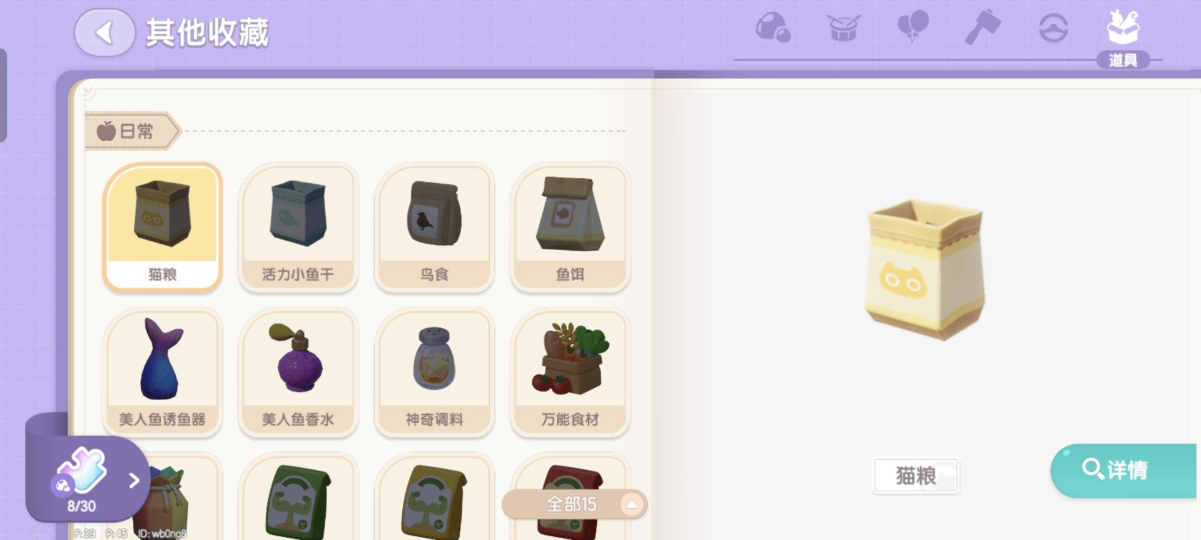Select the 美人鱼香水 perfume bottle item
Viewport: 1201px width, 540px height.
point(298,372)
